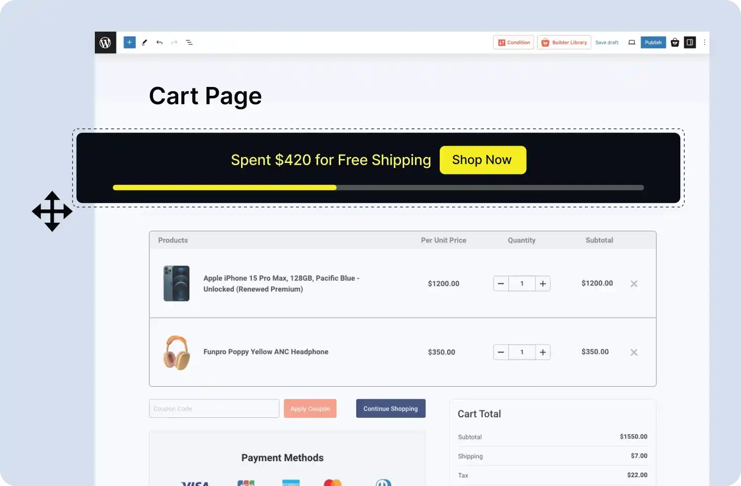Open the three-dot options menu
This screenshot has height=486, width=741.
[704, 42]
